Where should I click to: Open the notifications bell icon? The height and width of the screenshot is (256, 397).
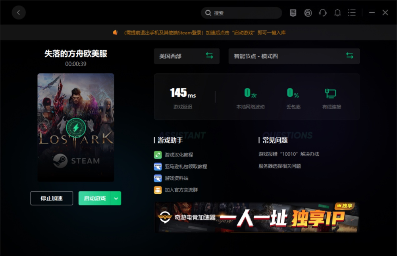pyautogui.click(x=337, y=13)
